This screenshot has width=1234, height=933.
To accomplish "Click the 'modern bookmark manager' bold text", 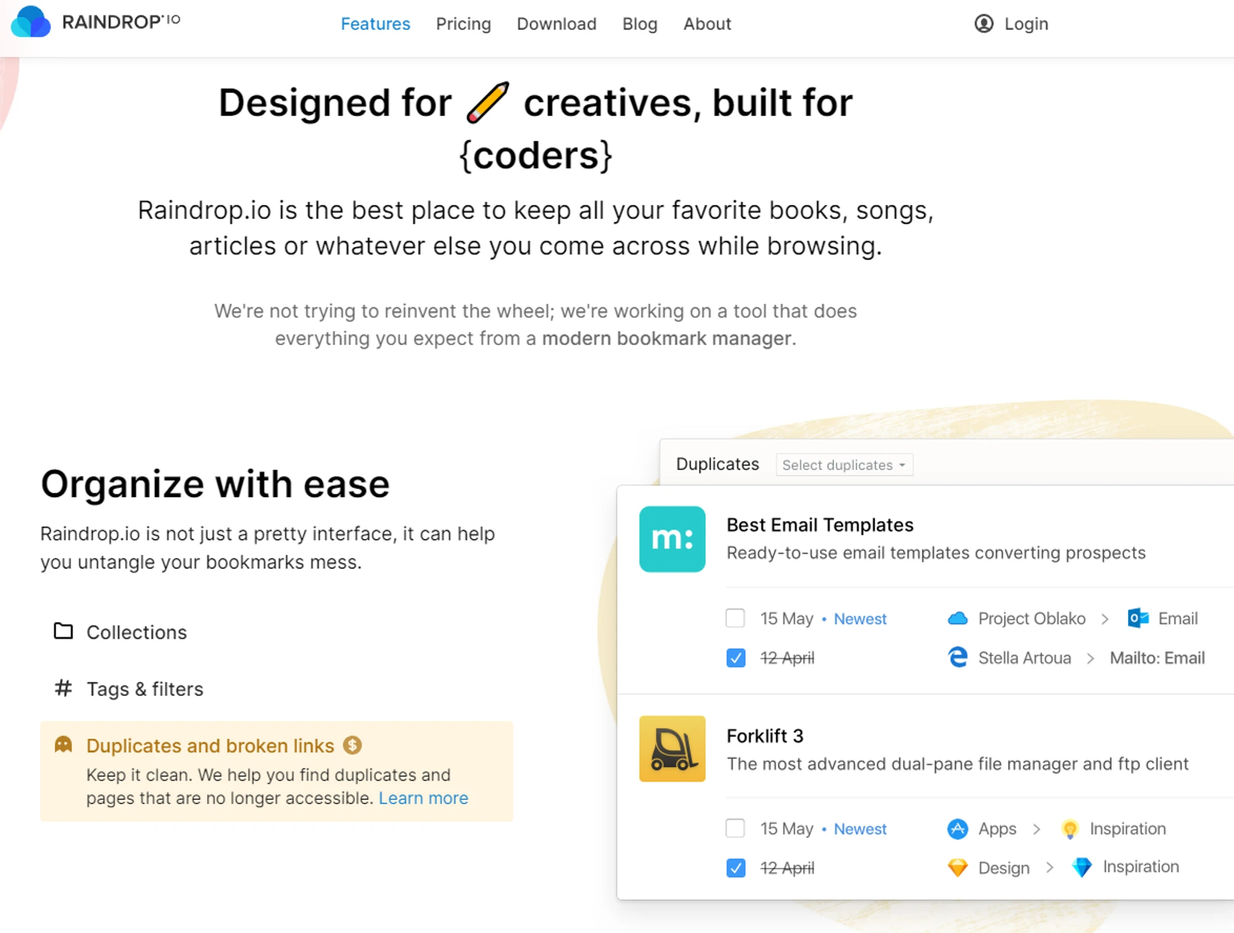I will point(666,339).
